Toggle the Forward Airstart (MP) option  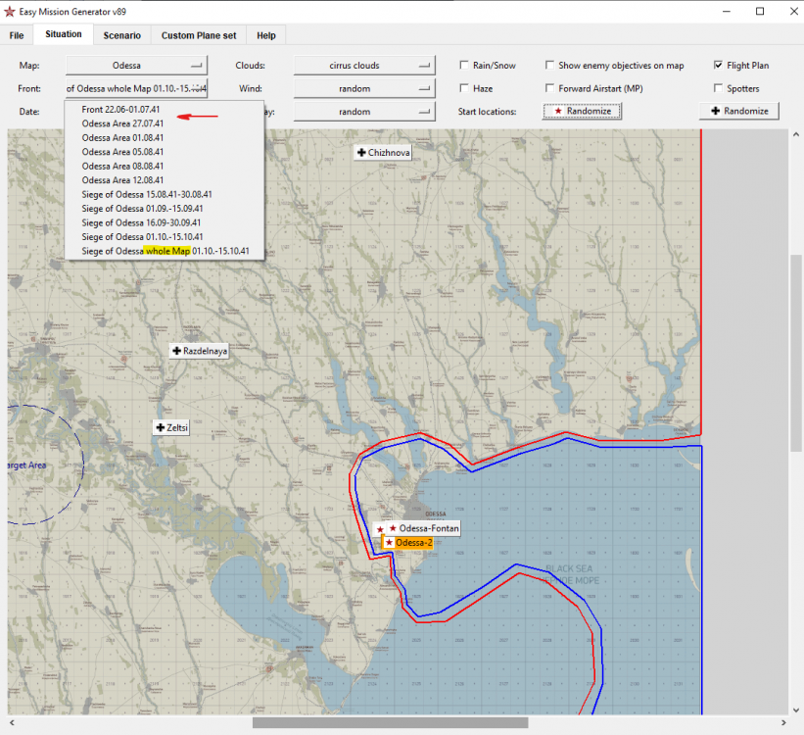(550, 88)
